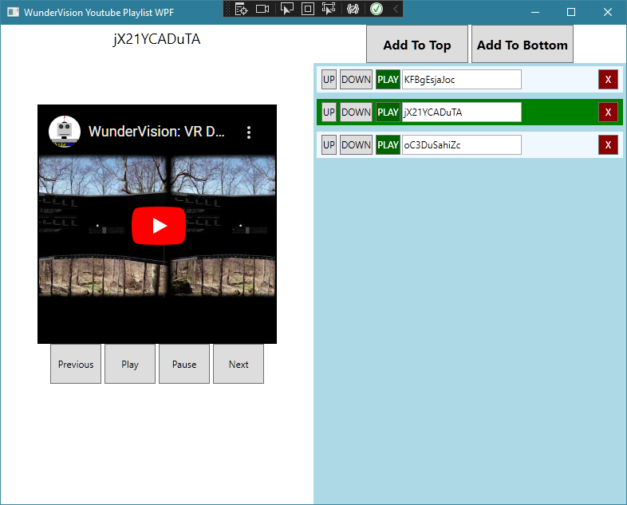
Task: Play the KFBgEsjaJoc playlist entry
Action: pyautogui.click(x=388, y=80)
